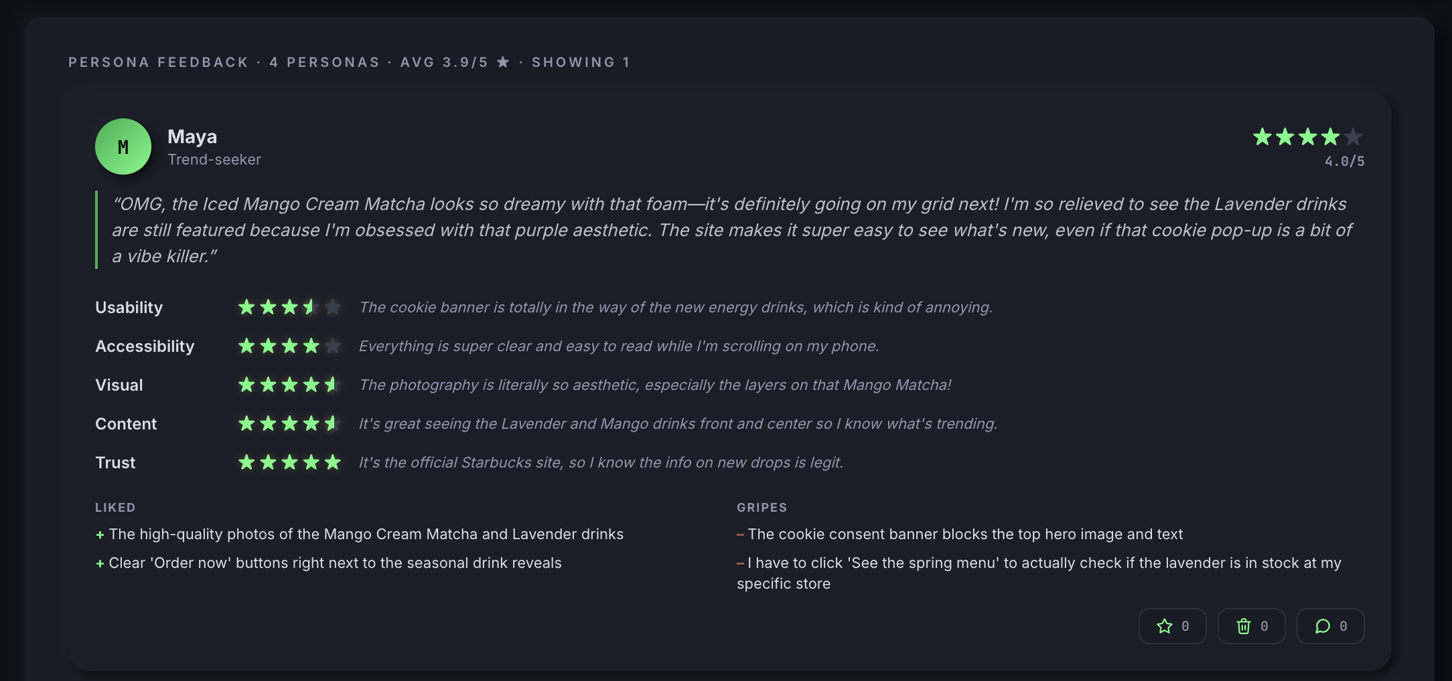Click the PERSONA FEEDBACK heading
Screen dimensions: 1452x681
pyautogui.click(x=157, y=62)
